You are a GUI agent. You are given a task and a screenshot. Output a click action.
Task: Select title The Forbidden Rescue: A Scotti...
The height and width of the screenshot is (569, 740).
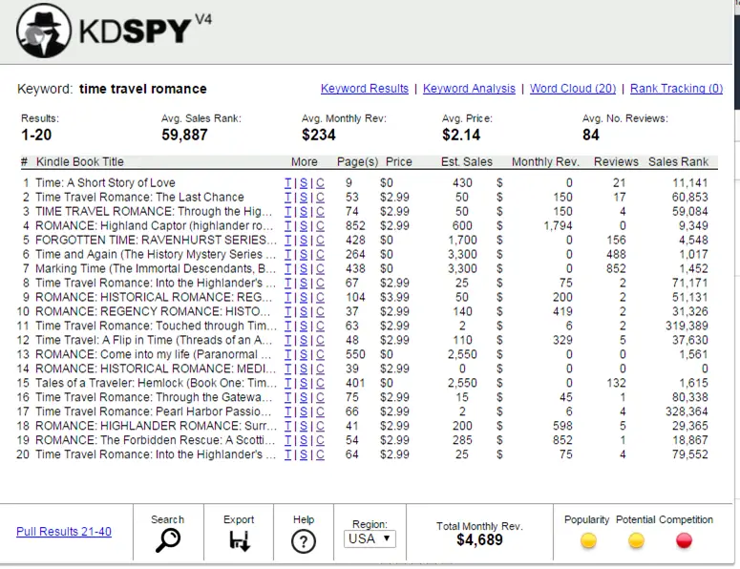tap(156, 440)
